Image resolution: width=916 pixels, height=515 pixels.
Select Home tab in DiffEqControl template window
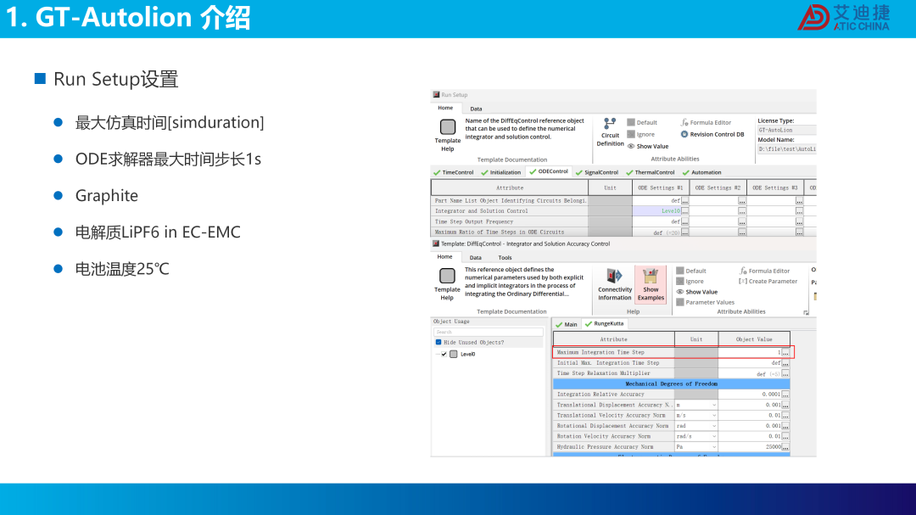tap(445, 256)
